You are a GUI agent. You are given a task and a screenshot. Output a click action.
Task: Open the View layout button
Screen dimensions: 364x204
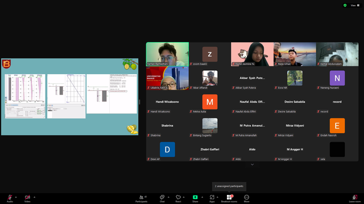(355, 5)
